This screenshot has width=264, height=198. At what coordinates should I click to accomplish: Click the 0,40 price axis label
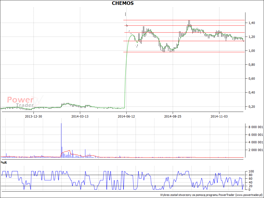pos(252,93)
